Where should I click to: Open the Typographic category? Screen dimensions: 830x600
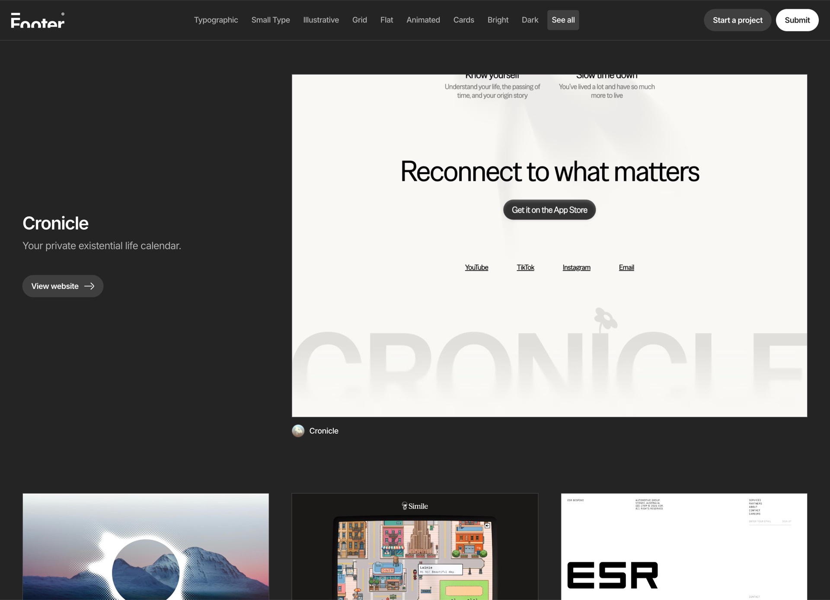[x=216, y=20]
